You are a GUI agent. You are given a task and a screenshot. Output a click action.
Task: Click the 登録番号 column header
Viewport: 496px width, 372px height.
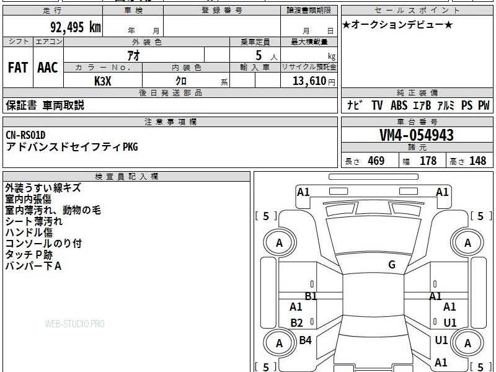(222, 11)
